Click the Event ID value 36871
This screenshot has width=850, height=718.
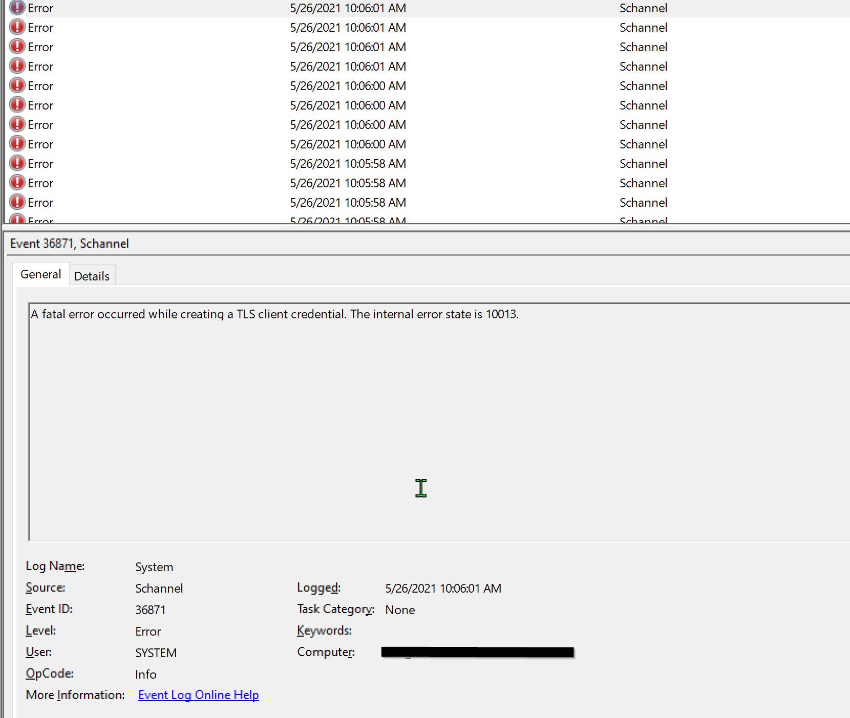point(150,609)
